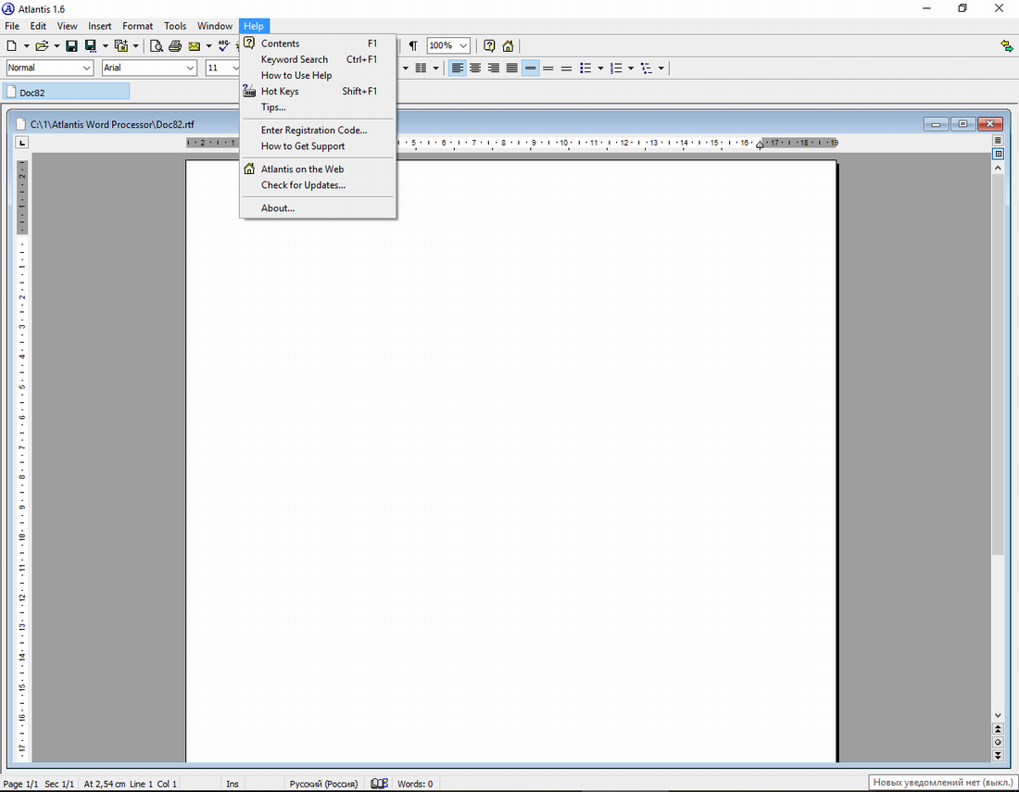
Task: Open the Format menu
Action: click(137, 26)
